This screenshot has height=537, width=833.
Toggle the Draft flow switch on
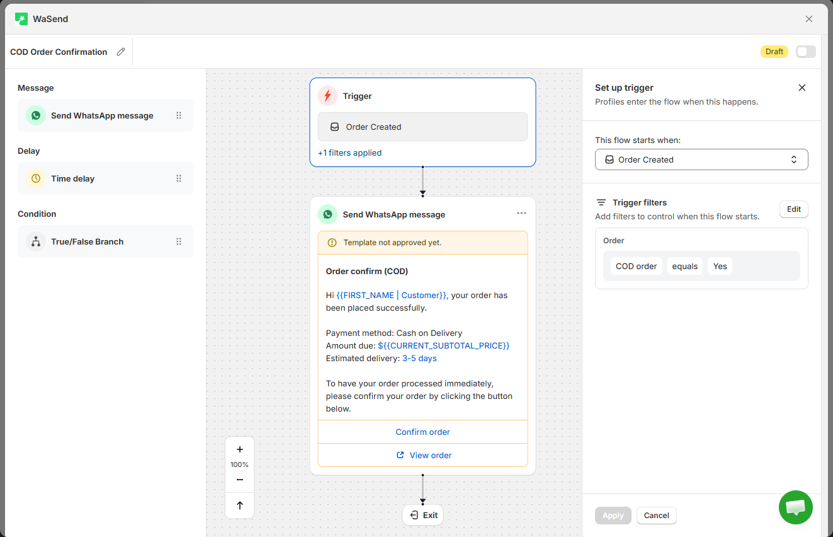(x=805, y=52)
